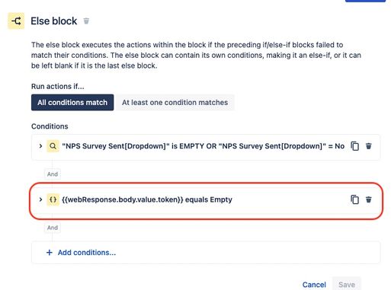Delete the webResponse token condition
This screenshot has width=391, height=290.
[x=368, y=199]
